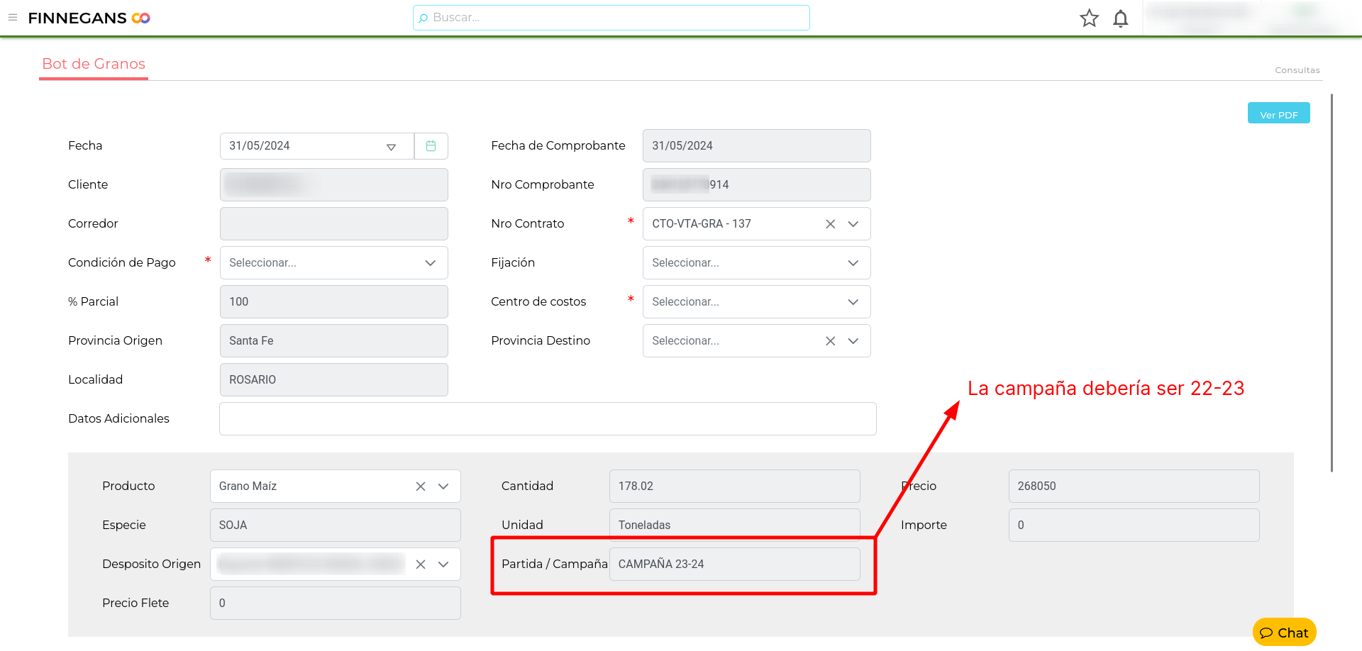Click the Buscar search field
The width and height of the screenshot is (1362, 651).
(x=611, y=18)
